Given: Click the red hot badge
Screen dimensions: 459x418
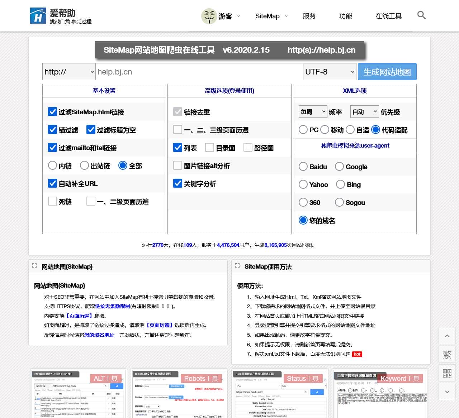Looking at the screenshot, I should 357,354.
